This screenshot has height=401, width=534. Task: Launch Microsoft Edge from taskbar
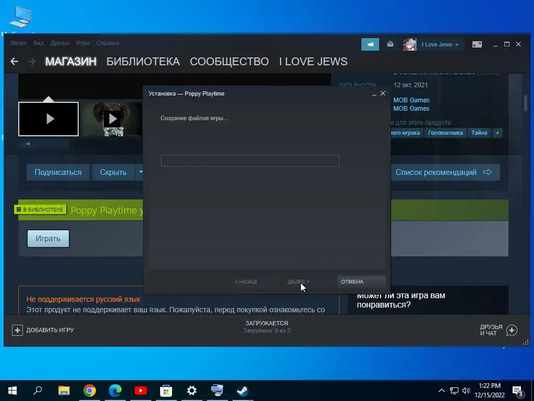click(x=115, y=391)
